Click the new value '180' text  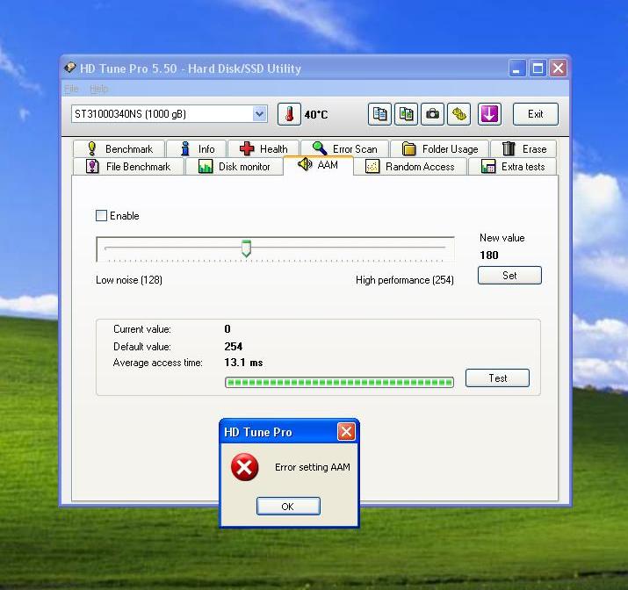pos(489,255)
